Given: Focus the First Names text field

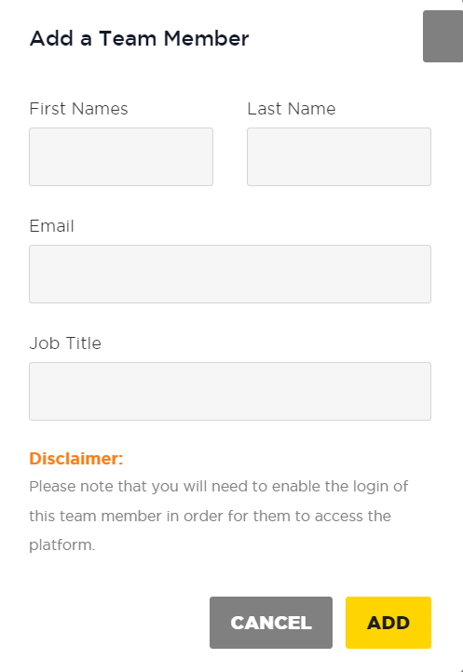Looking at the screenshot, I should 121,157.
